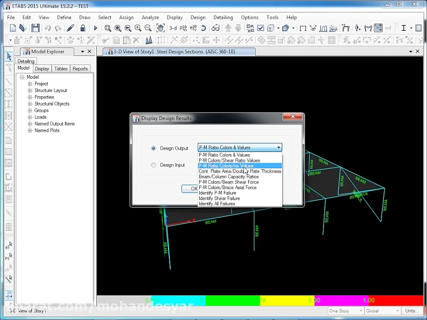Click the Lock model padlock icon
Viewport: 427px width, 320px height.
point(83,28)
